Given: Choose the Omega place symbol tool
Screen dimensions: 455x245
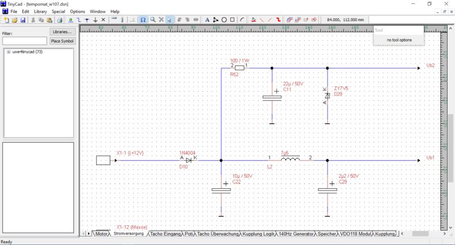Looking at the screenshot, I should click(x=143, y=20).
